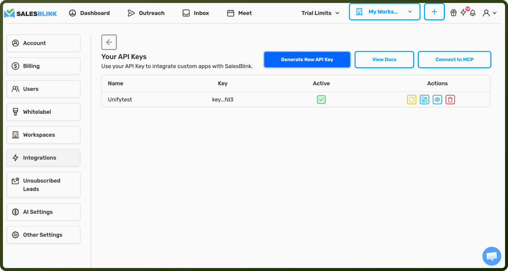508x271 pixels.
Task: Open the lightning bolt activity icon
Action: coord(463,13)
